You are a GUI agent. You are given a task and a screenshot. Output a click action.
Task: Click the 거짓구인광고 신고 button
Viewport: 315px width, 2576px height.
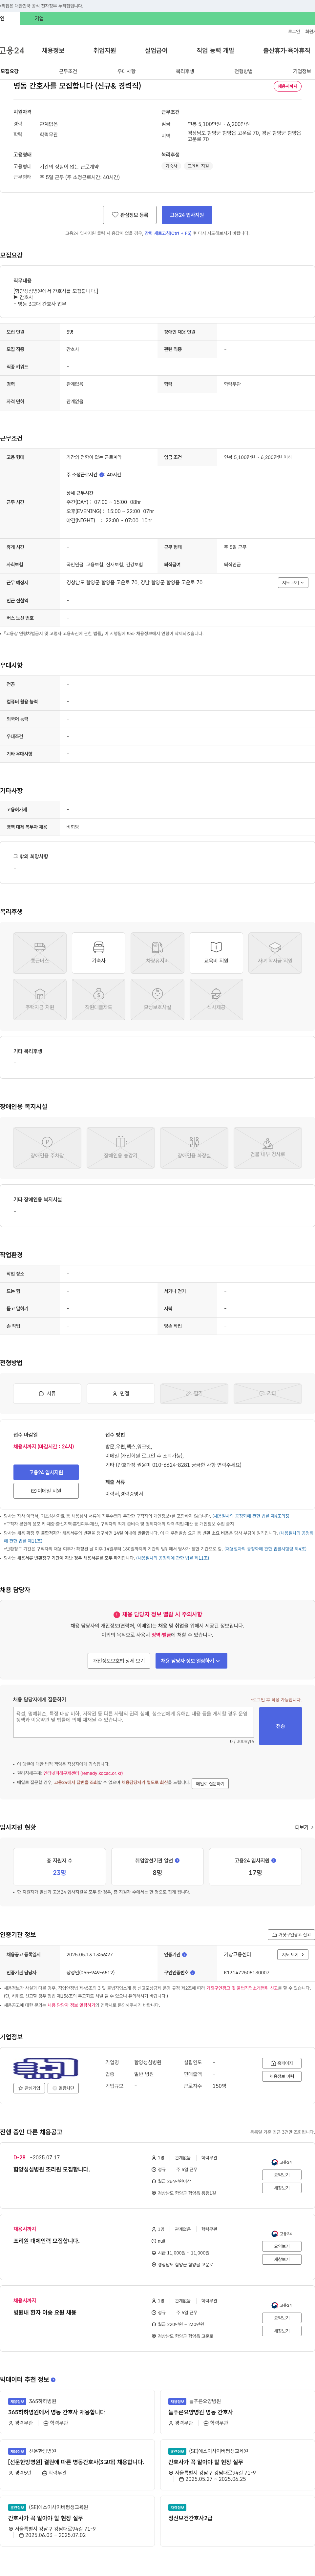tap(291, 1934)
